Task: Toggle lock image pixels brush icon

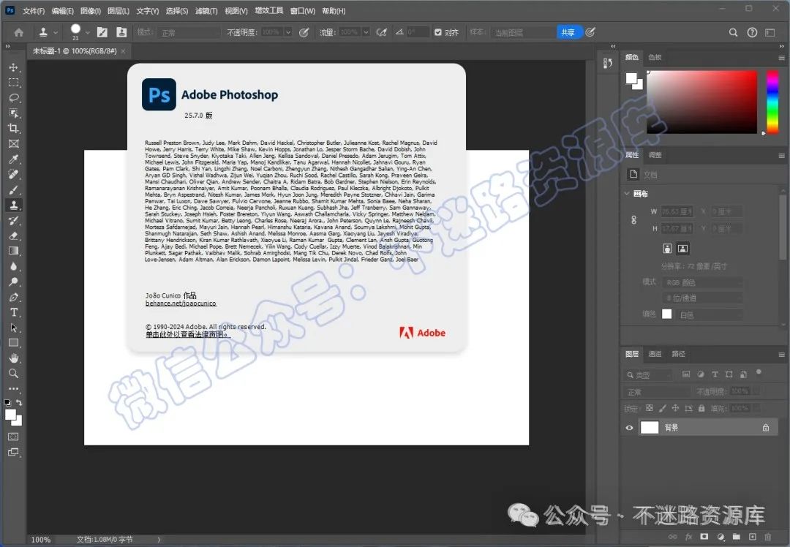Action: click(663, 408)
